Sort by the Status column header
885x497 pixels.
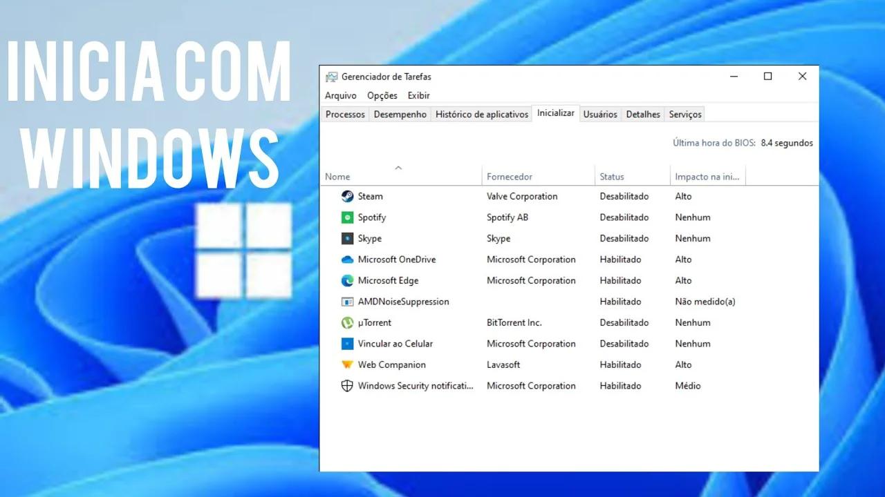click(x=612, y=177)
